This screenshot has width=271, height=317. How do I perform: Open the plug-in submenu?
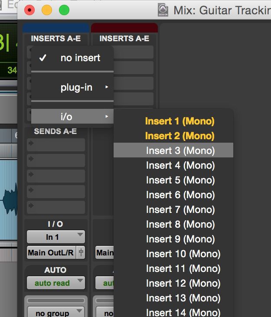coord(72,87)
